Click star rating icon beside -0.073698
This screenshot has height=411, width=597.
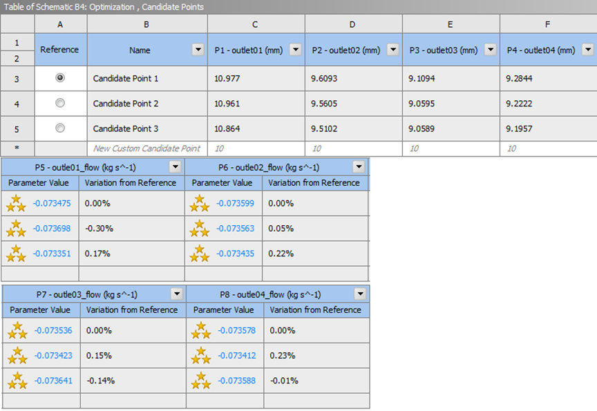tap(16, 229)
